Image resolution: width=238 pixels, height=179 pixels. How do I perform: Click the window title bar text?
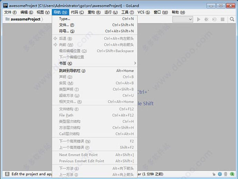pos(74,6)
